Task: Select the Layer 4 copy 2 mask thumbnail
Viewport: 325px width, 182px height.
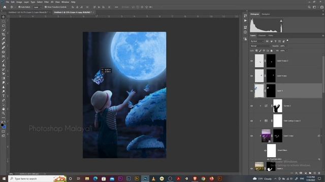Action: (271, 61)
